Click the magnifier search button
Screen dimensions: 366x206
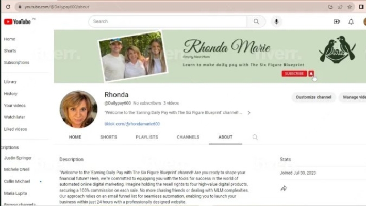tap(256, 21)
